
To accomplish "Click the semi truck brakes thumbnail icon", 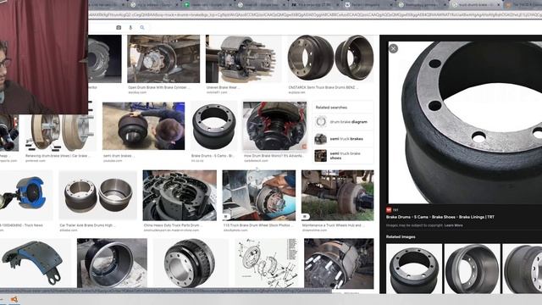I will [x=321, y=139].
